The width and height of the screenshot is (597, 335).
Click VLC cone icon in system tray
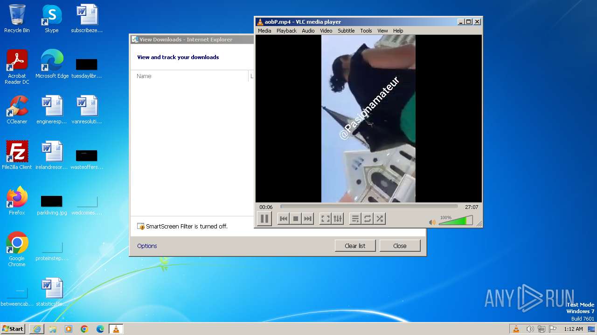[x=516, y=329]
